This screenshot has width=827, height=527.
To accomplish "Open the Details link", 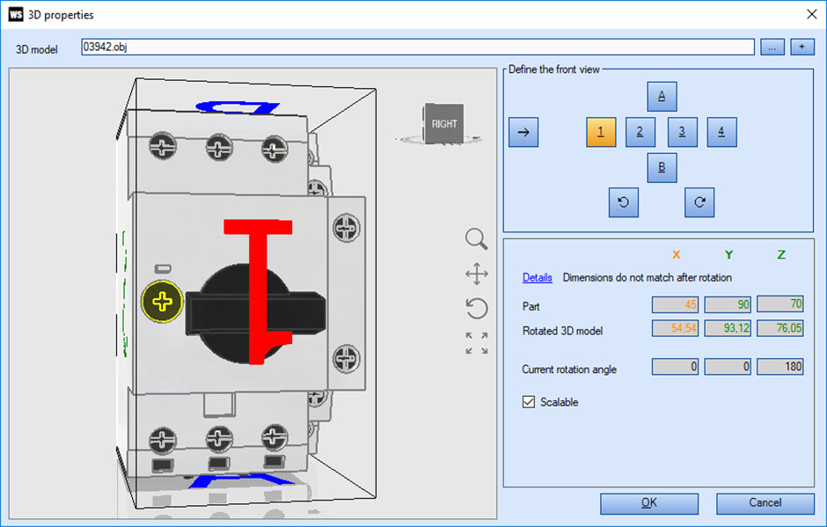I will pyautogui.click(x=537, y=277).
